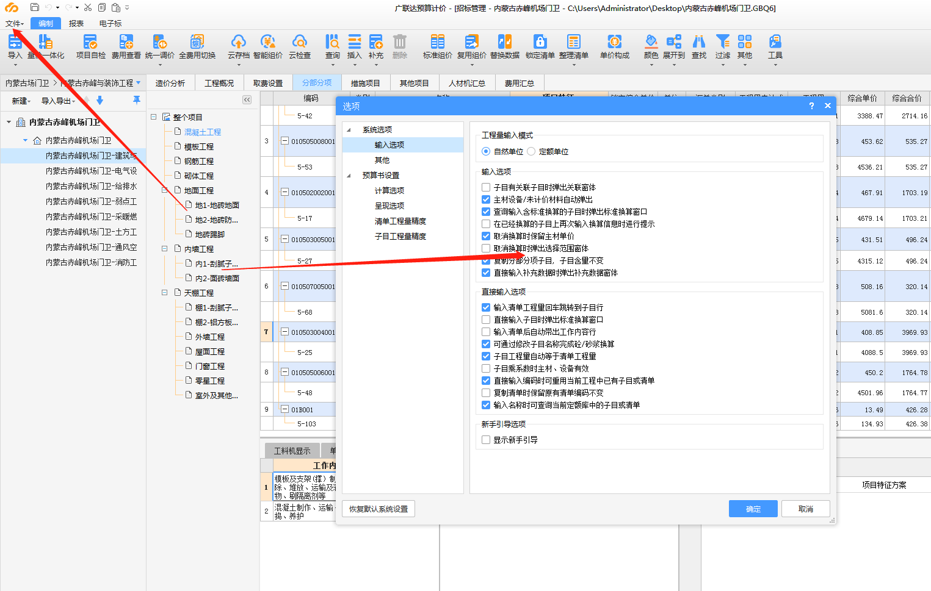The width and height of the screenshot is (931, 591).
Task: Open the 项目自检 self-check tool
Action: (x=90, y=46)
